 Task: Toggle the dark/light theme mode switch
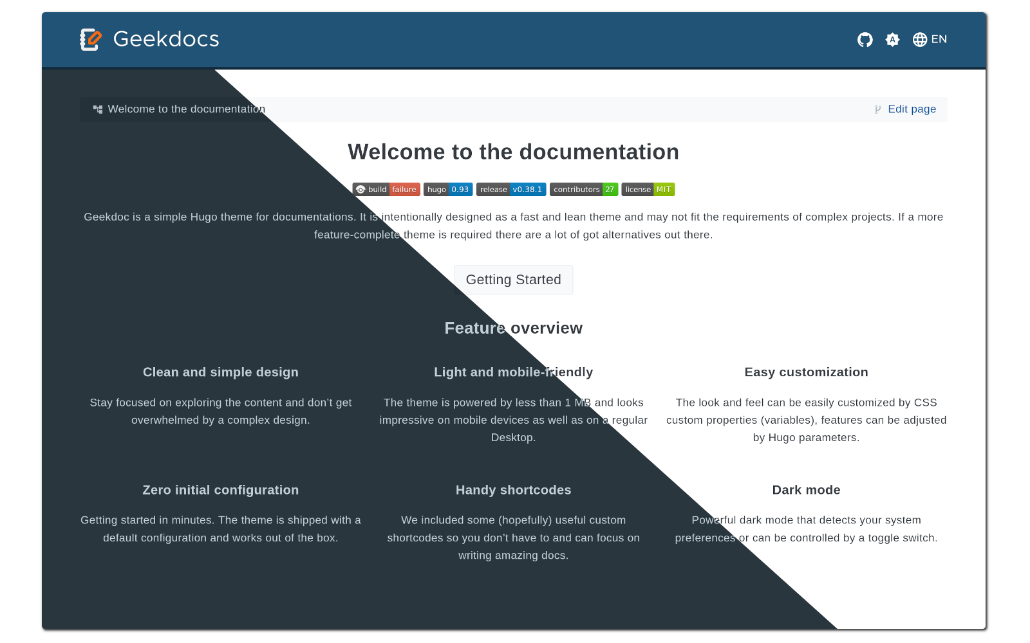tap(892, 40)
